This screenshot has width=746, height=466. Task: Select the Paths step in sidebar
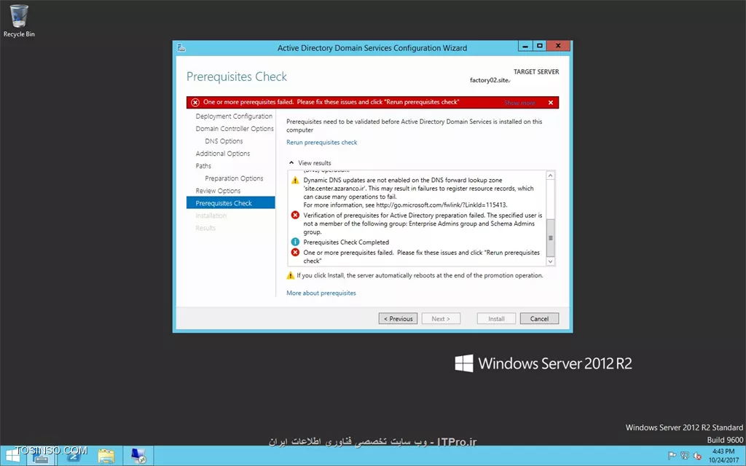[203, 165]
